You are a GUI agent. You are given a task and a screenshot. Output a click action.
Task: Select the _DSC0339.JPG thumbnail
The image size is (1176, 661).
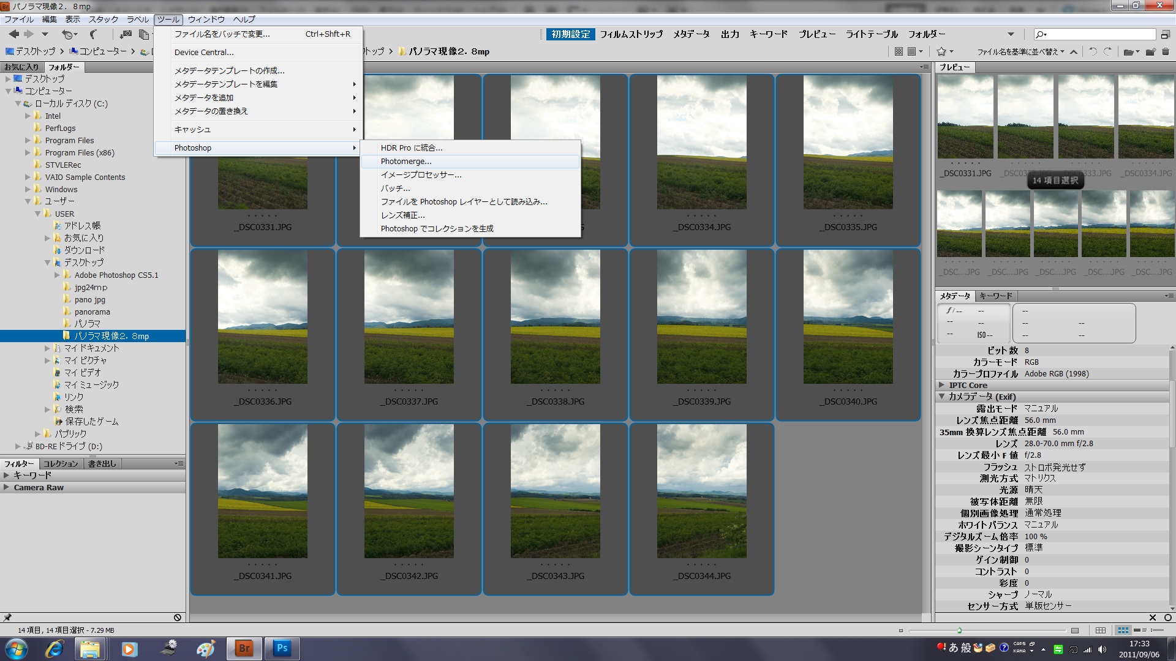click(701, 317)
